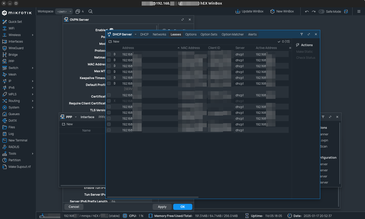Check the disabled X lease row checkbox
Screen dimensions: 365x219
coord(109,101)
